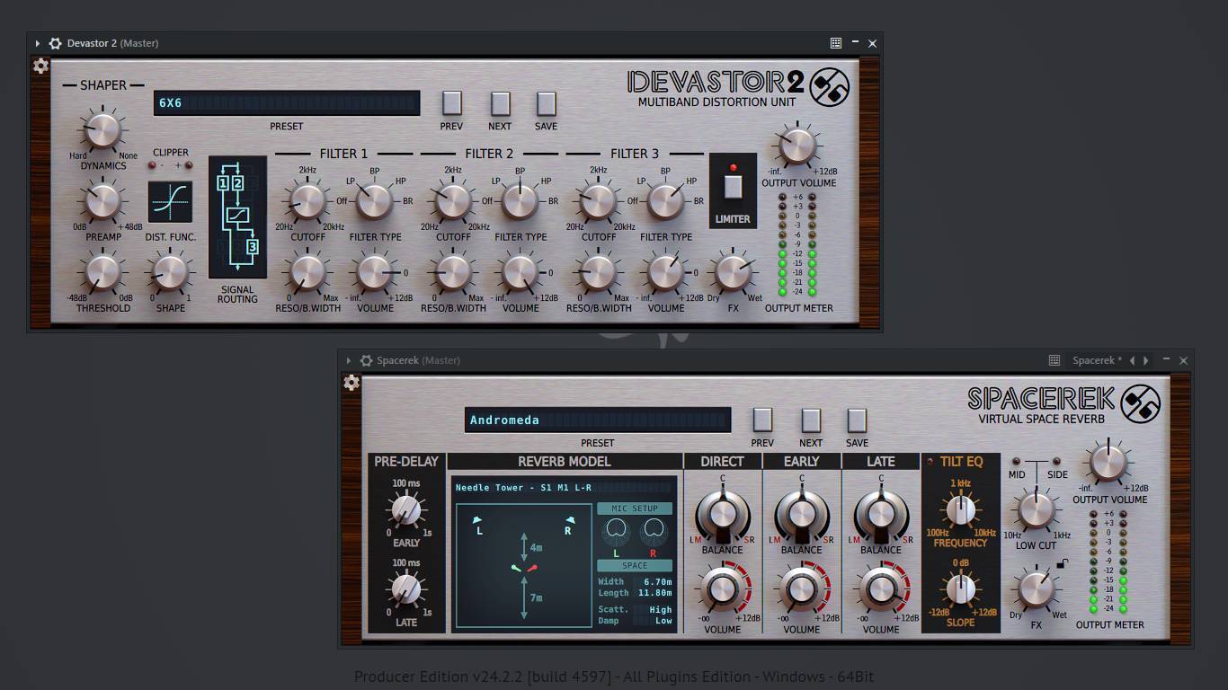
Task: Select next Spacerek preset arrow in title bar
Action: click(1146, 360)
